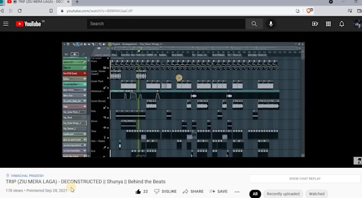Click the grid icon left of picker plus button

pyautogui.click(x=66, y=54)
